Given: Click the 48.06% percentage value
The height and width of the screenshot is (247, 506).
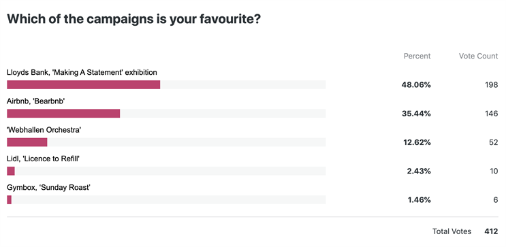Looking at the screenshot, I should coord(416,85).
